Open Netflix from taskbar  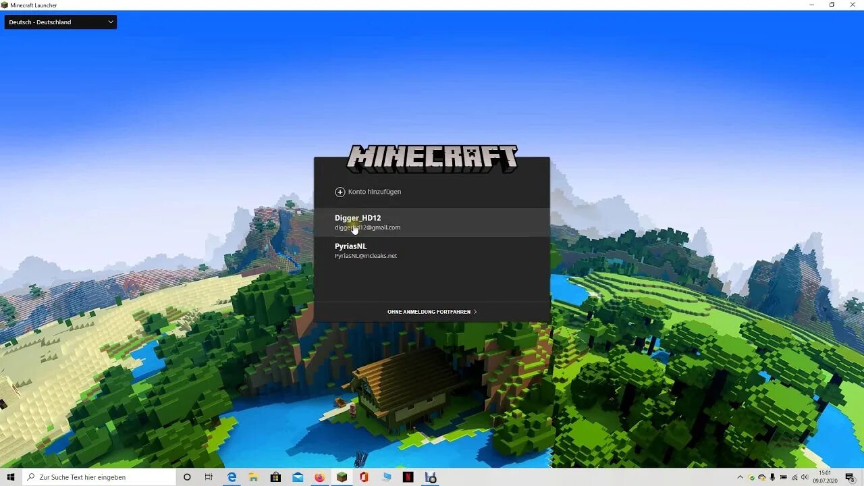pyautogui.click(x=408, y=477)
